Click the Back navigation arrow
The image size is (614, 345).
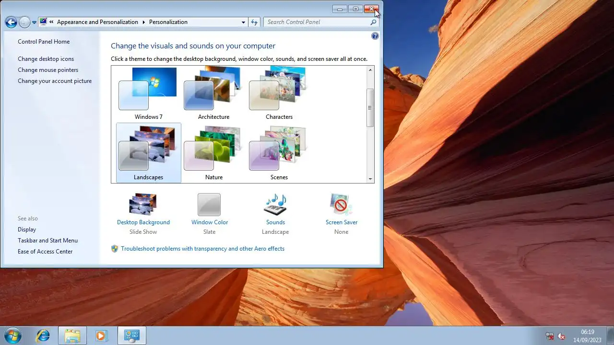(11, 22)
